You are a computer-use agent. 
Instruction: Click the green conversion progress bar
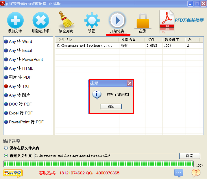pos(99,164)
